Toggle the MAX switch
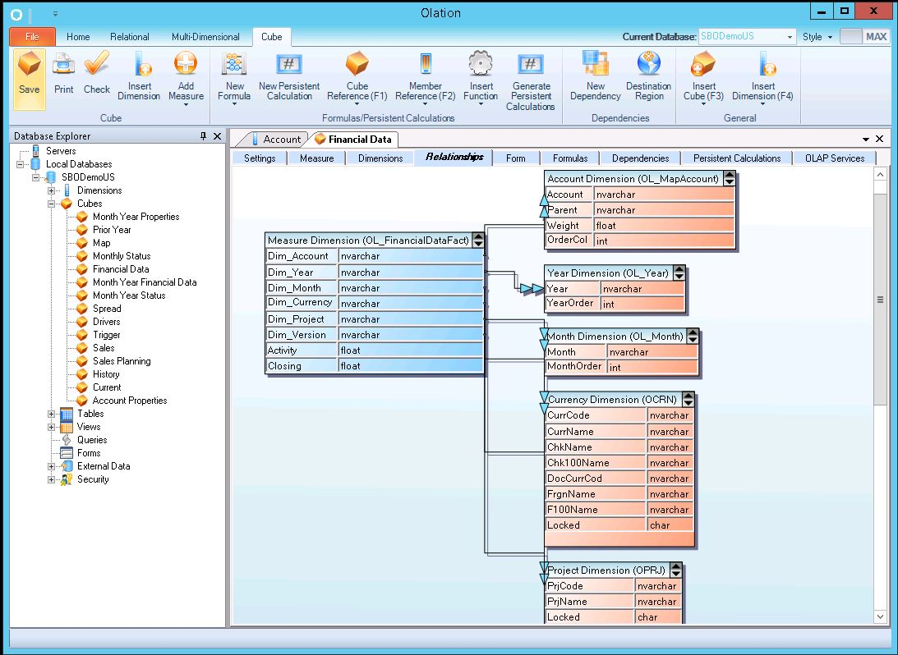The height and width of the screenshot is (655, 898). [x=864, y=37]
